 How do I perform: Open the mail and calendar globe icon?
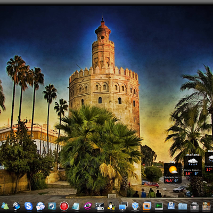point(40,206)
